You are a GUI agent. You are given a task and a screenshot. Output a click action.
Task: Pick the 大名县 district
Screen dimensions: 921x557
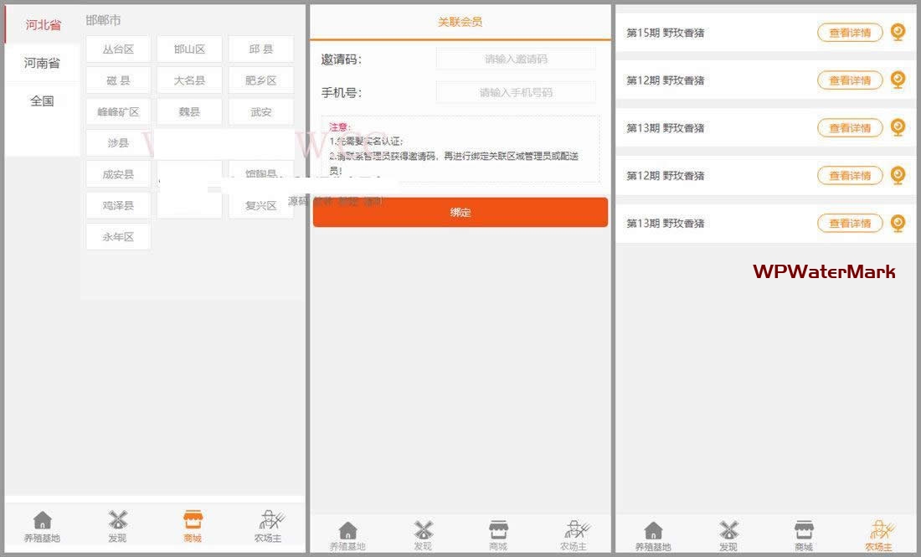coord(189,80)
